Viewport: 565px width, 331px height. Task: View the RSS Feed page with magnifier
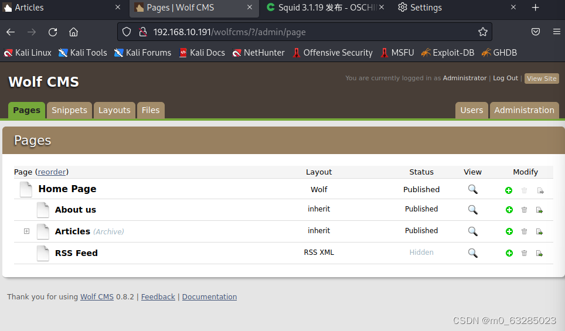click(x=473, y=253)
